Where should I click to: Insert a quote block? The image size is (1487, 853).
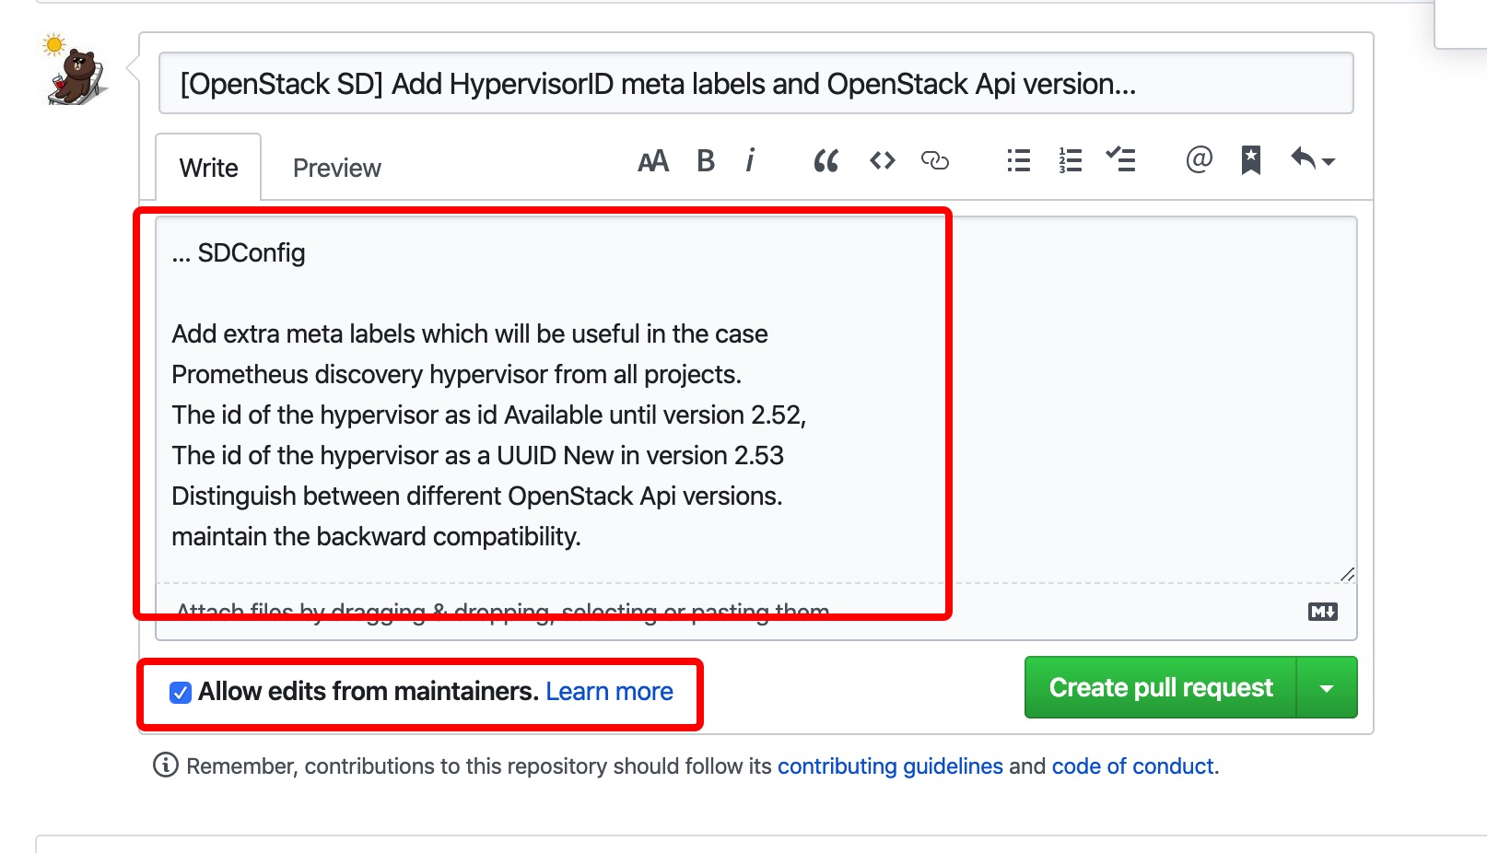[826, 161]
